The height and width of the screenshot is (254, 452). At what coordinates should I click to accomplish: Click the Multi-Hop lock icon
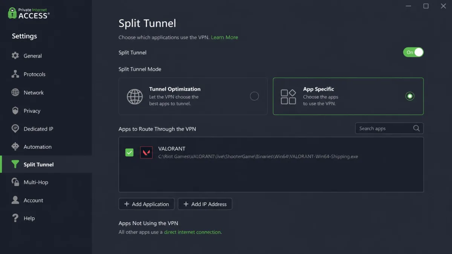(15, 182)
